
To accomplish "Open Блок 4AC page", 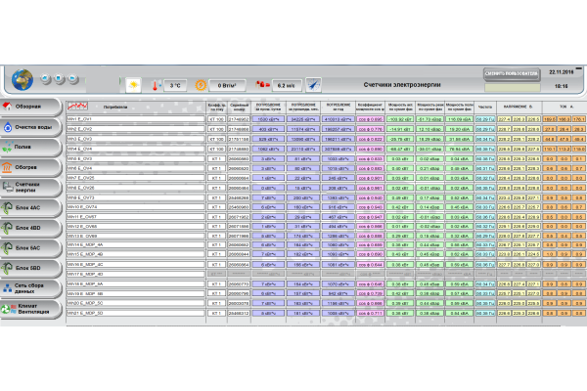I will coord(29,207).
